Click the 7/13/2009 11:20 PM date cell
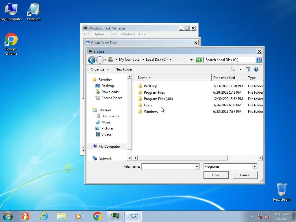Screen dimensions: 296x222 point(228,86)
